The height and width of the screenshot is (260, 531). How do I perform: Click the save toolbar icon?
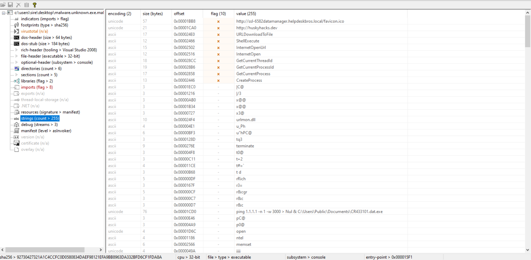pos(11,5)
